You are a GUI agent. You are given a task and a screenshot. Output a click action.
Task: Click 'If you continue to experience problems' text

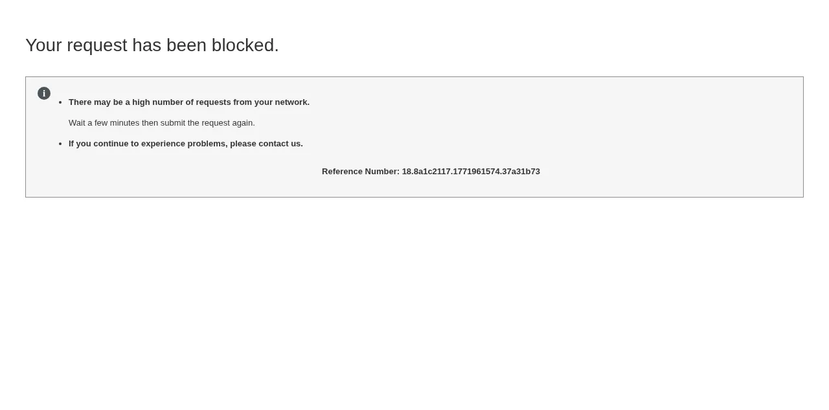pyautogui.click(x=147, y=144)
